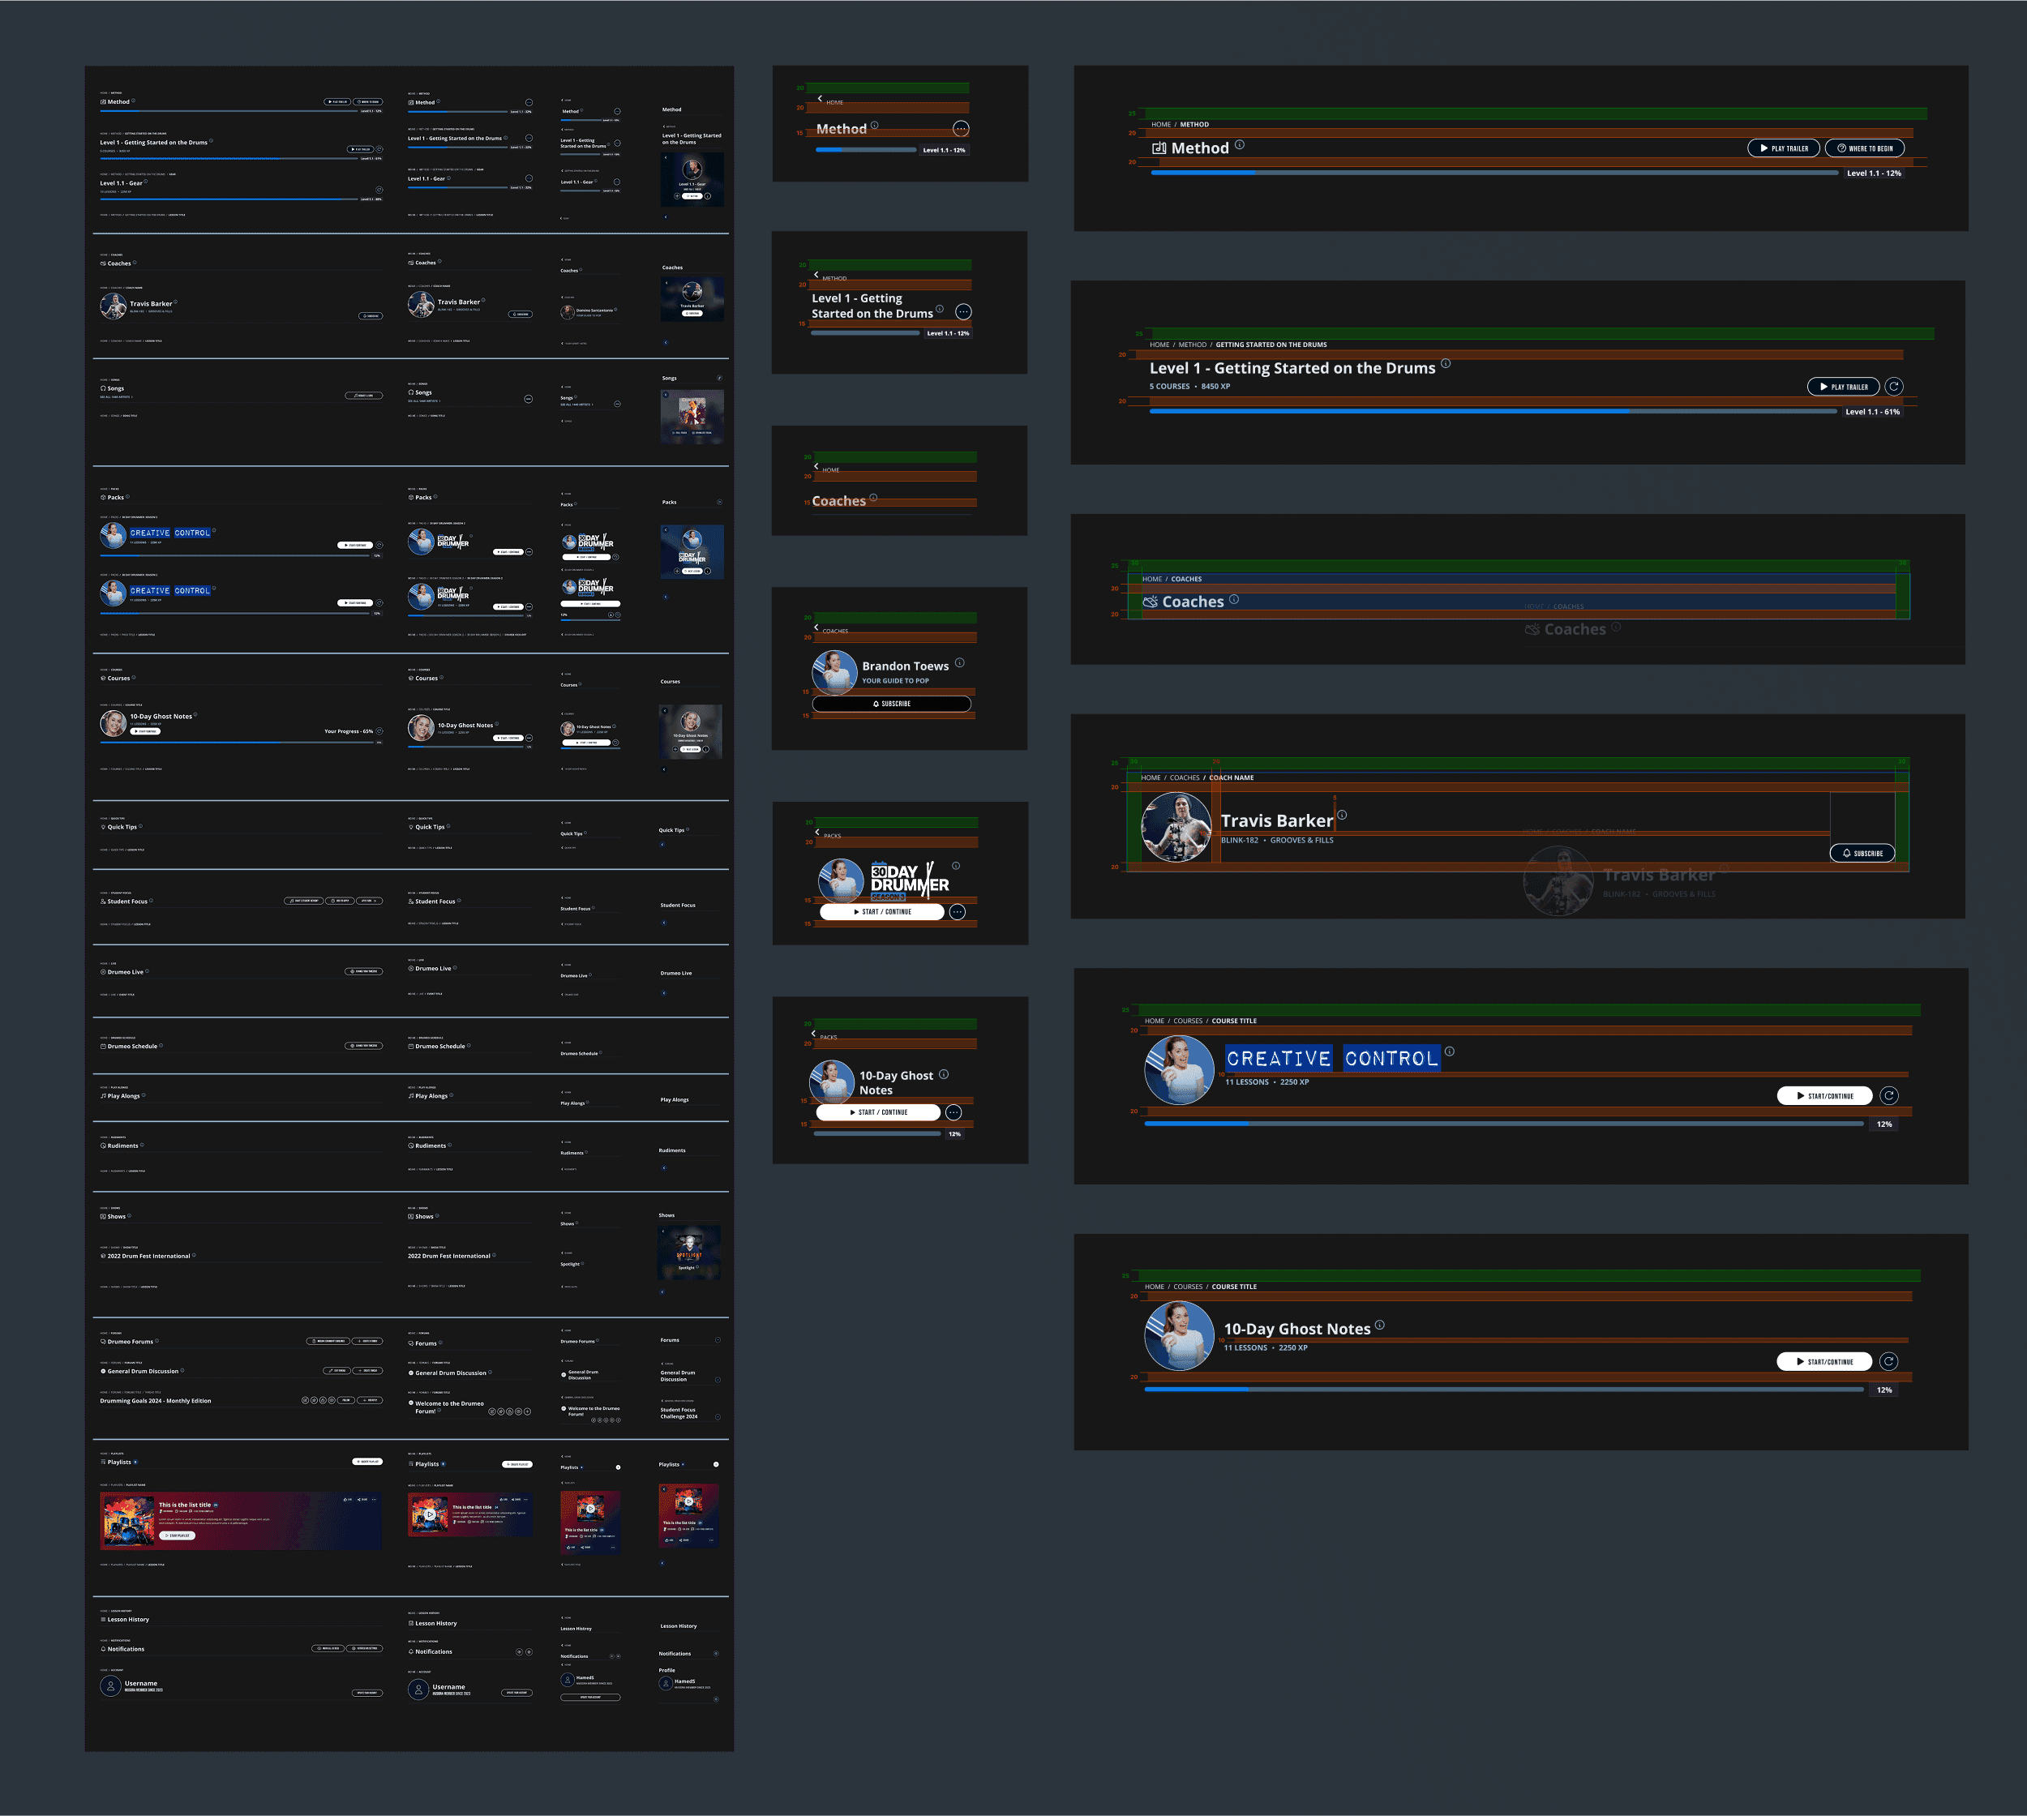The width and height of the screenshot is (2027, 1816).
Task: Click the info icon beside Brandon Toews
Action: click(x=959, y=662)
